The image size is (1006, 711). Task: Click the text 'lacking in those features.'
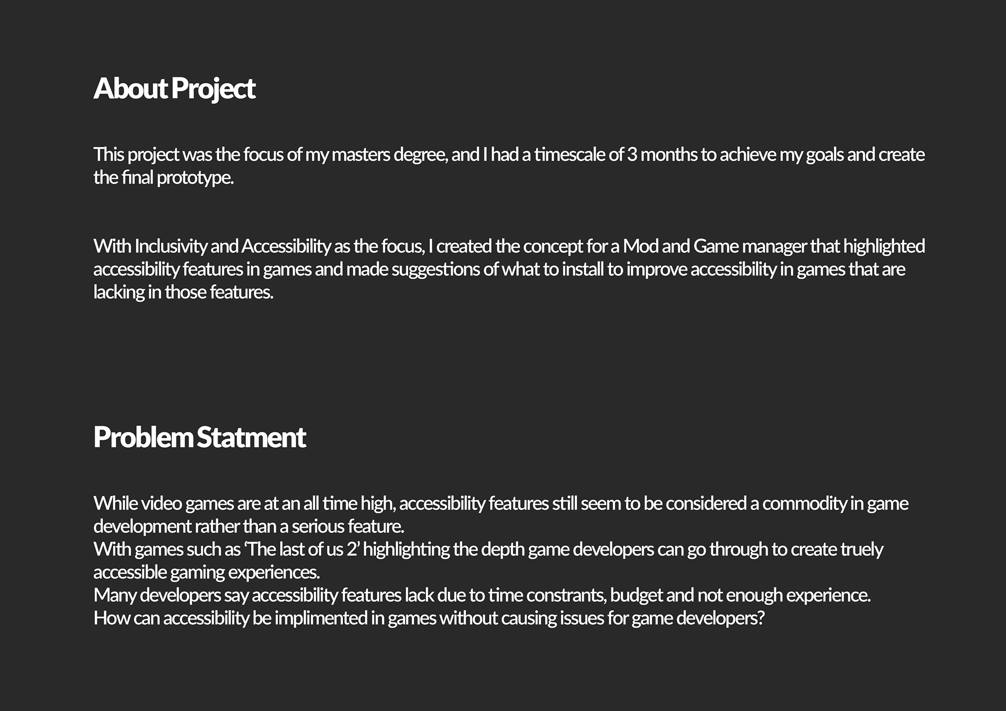(x=183, y=292)
